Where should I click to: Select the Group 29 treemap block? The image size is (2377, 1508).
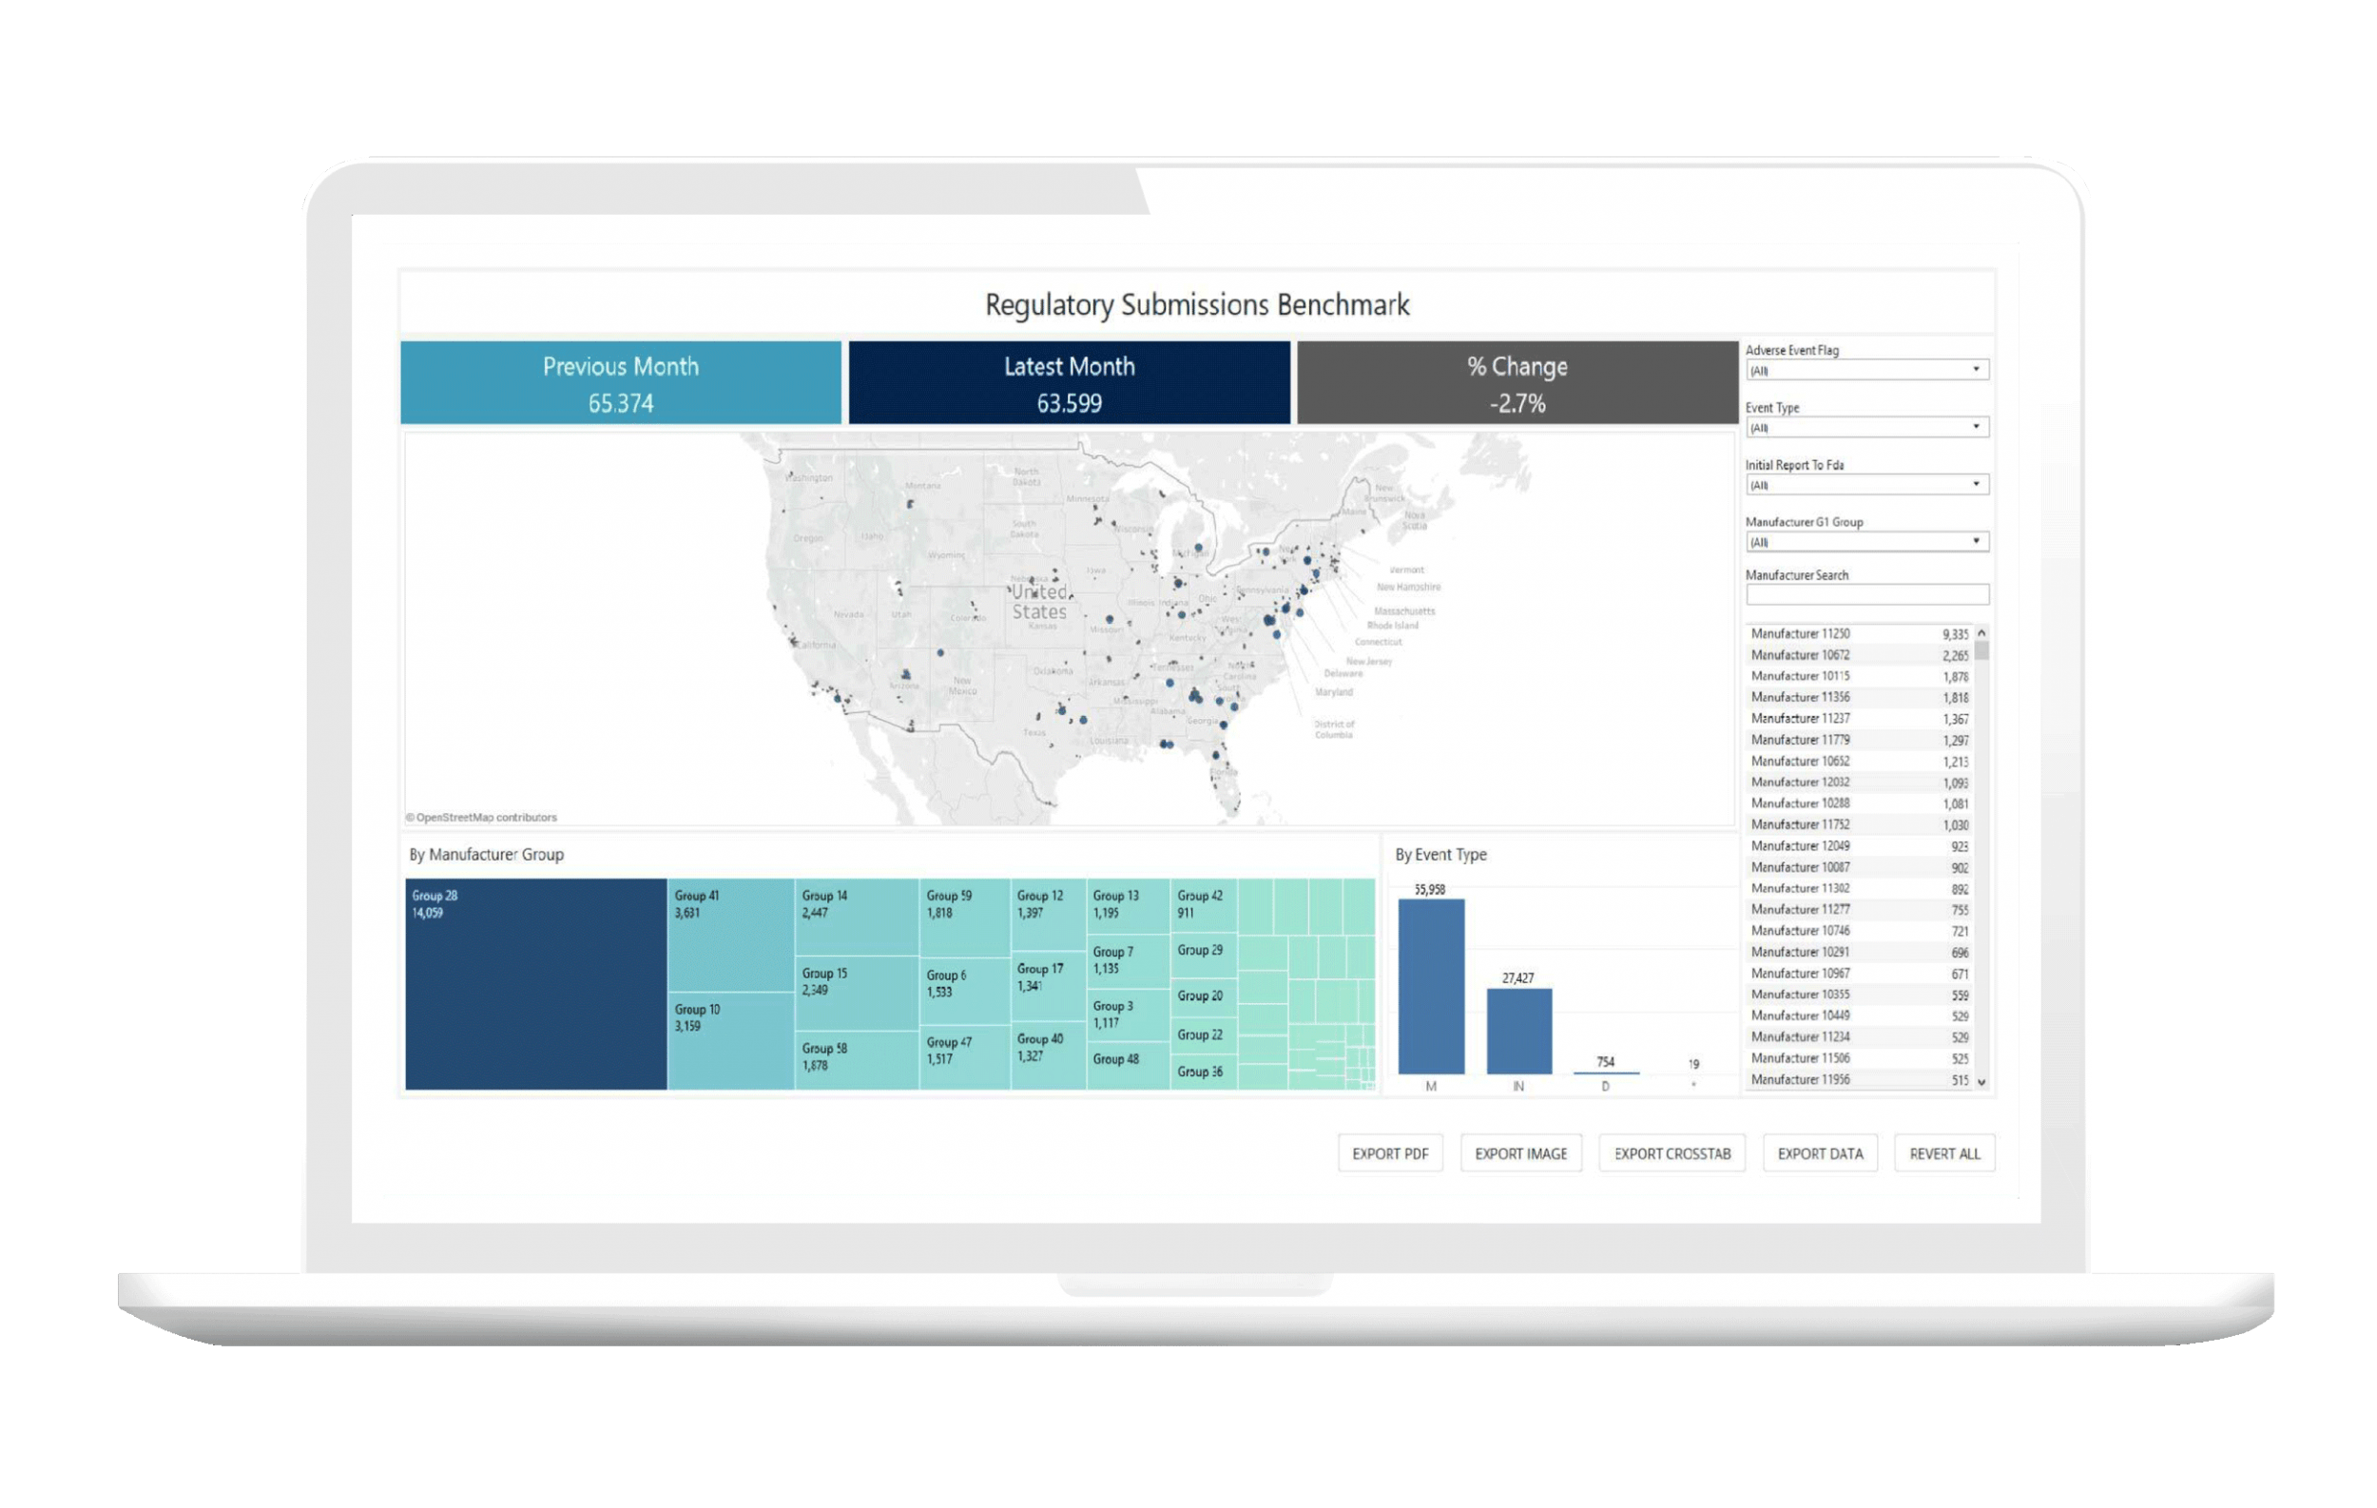(x=1205, y=955)
